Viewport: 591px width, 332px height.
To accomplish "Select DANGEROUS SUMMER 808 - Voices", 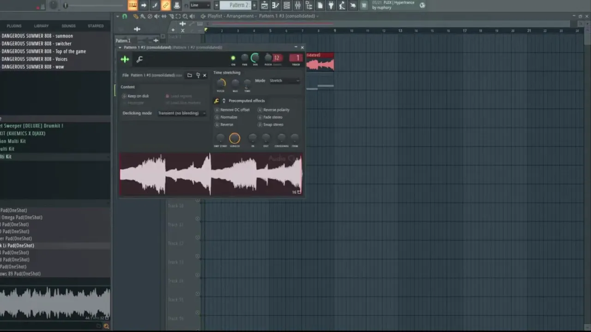I will click(x=34, y=59).
